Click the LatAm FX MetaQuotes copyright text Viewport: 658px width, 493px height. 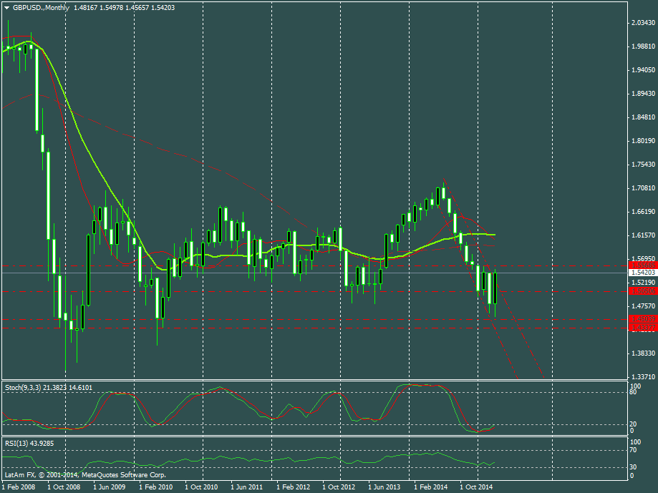85,474
